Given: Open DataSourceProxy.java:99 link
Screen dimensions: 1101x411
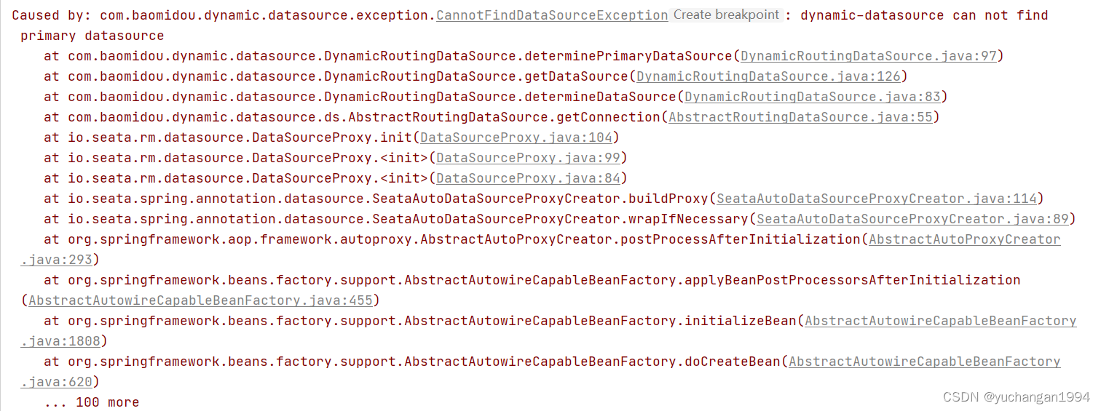Looking at the screenshot, I should [x=528, y=158].
